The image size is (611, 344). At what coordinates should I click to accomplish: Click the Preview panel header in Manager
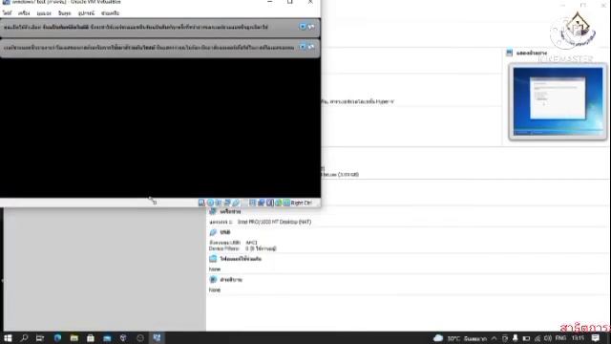coord(532,53)
